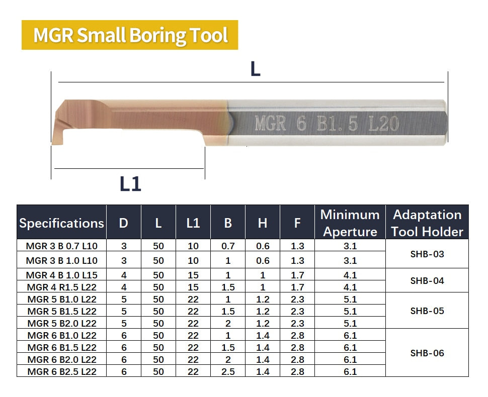Select the "MGR 3 B 0.7 L10" specification row
488x397 pixels.
[61, 246]
